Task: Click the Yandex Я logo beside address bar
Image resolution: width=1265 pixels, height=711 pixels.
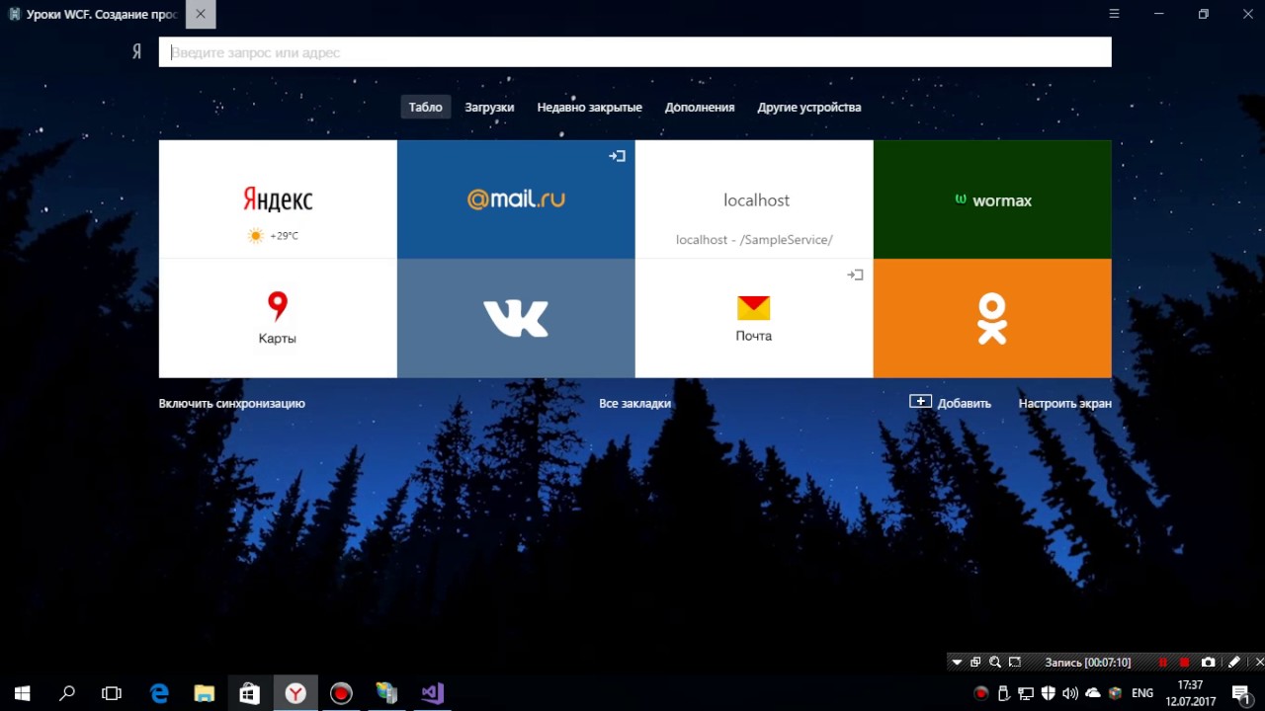Action: coord(136,52)
